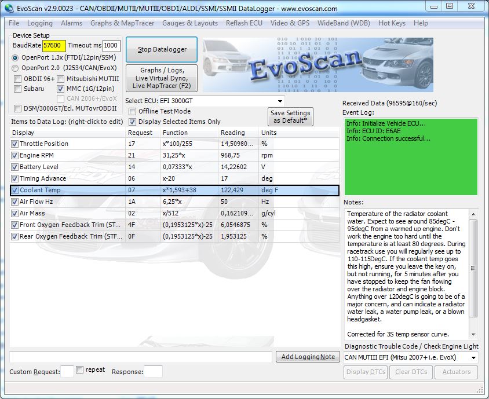
Task: Open Graphs / Logs, Live Virtual Dyno
Action: pos(162,78)
